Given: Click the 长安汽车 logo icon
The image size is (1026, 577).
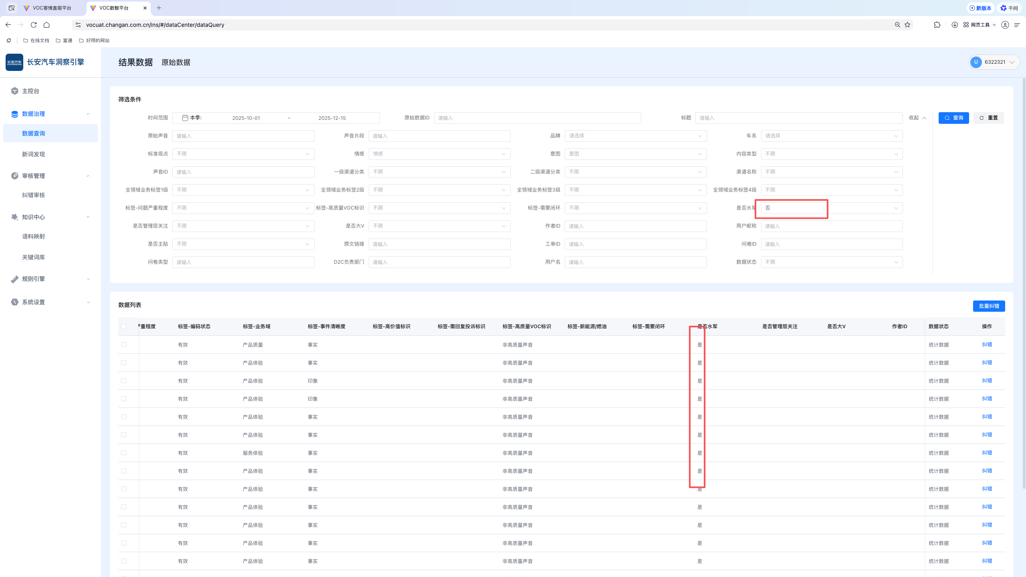Looking at the screenshot, I should click(x=14, y=62).
